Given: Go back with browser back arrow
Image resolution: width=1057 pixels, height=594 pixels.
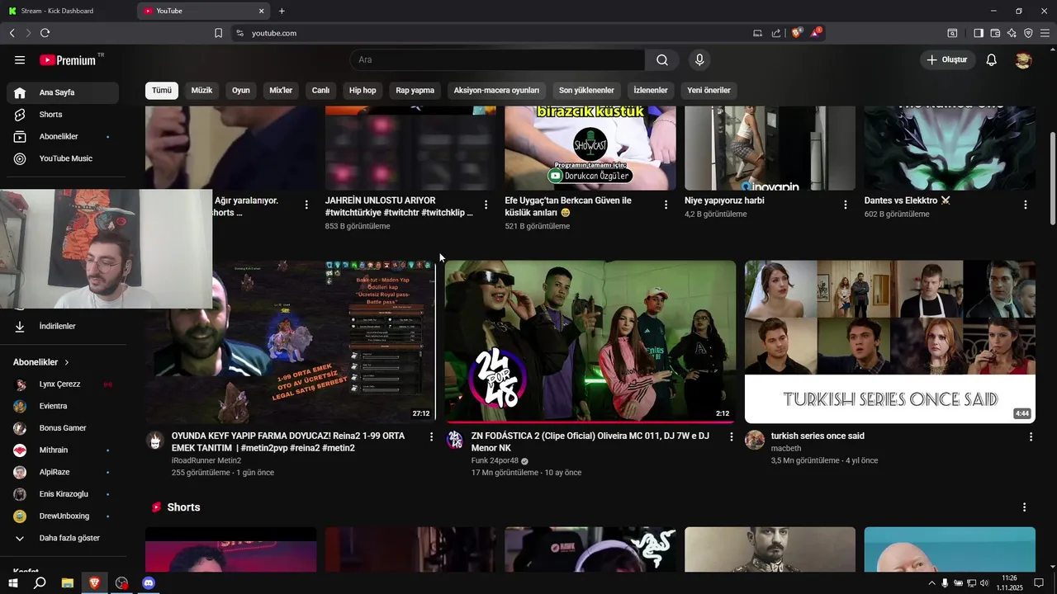Looking at the screenshot, I should pyautogui.click(x=12, y=33).
